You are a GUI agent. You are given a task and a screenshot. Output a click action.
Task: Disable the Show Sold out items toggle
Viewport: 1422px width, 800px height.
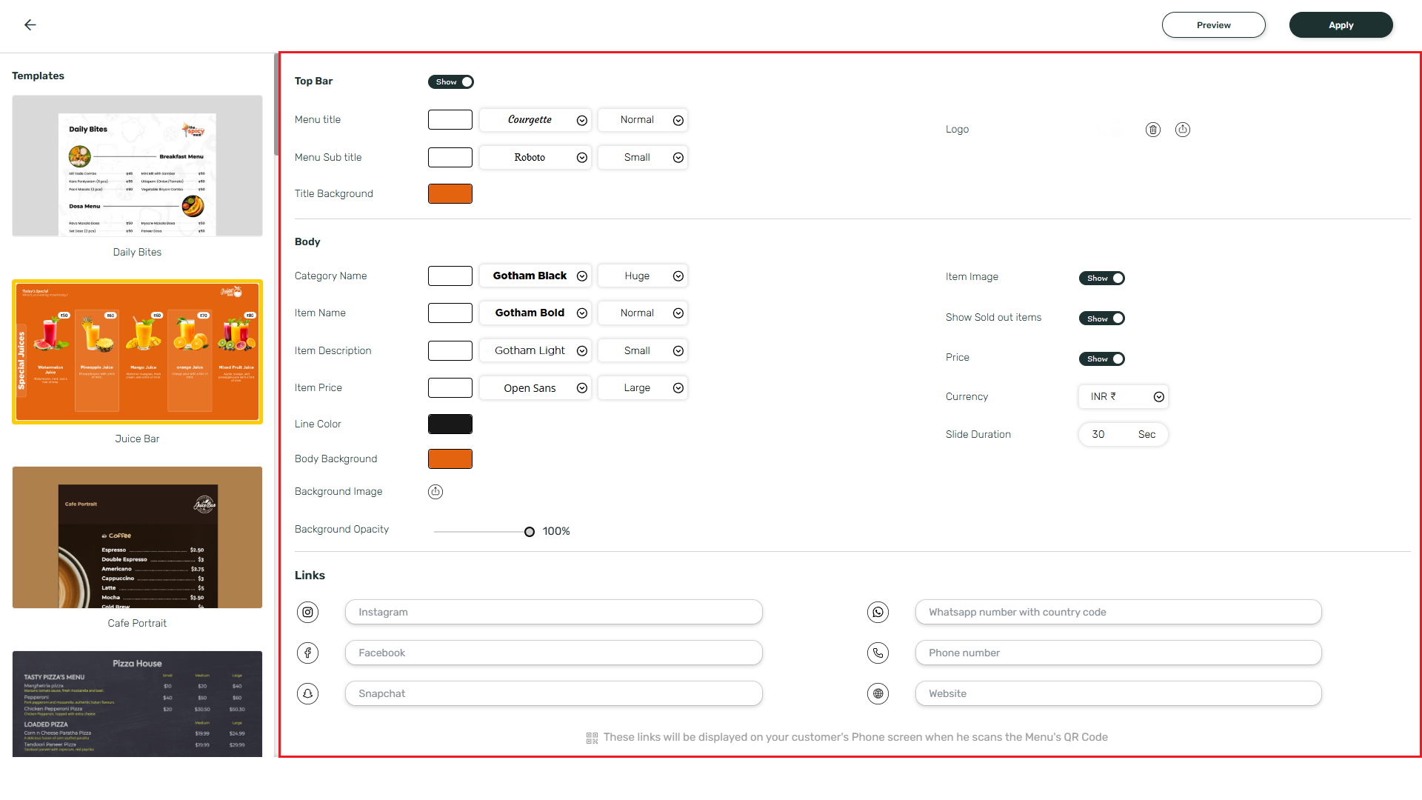pos(1102,318)
